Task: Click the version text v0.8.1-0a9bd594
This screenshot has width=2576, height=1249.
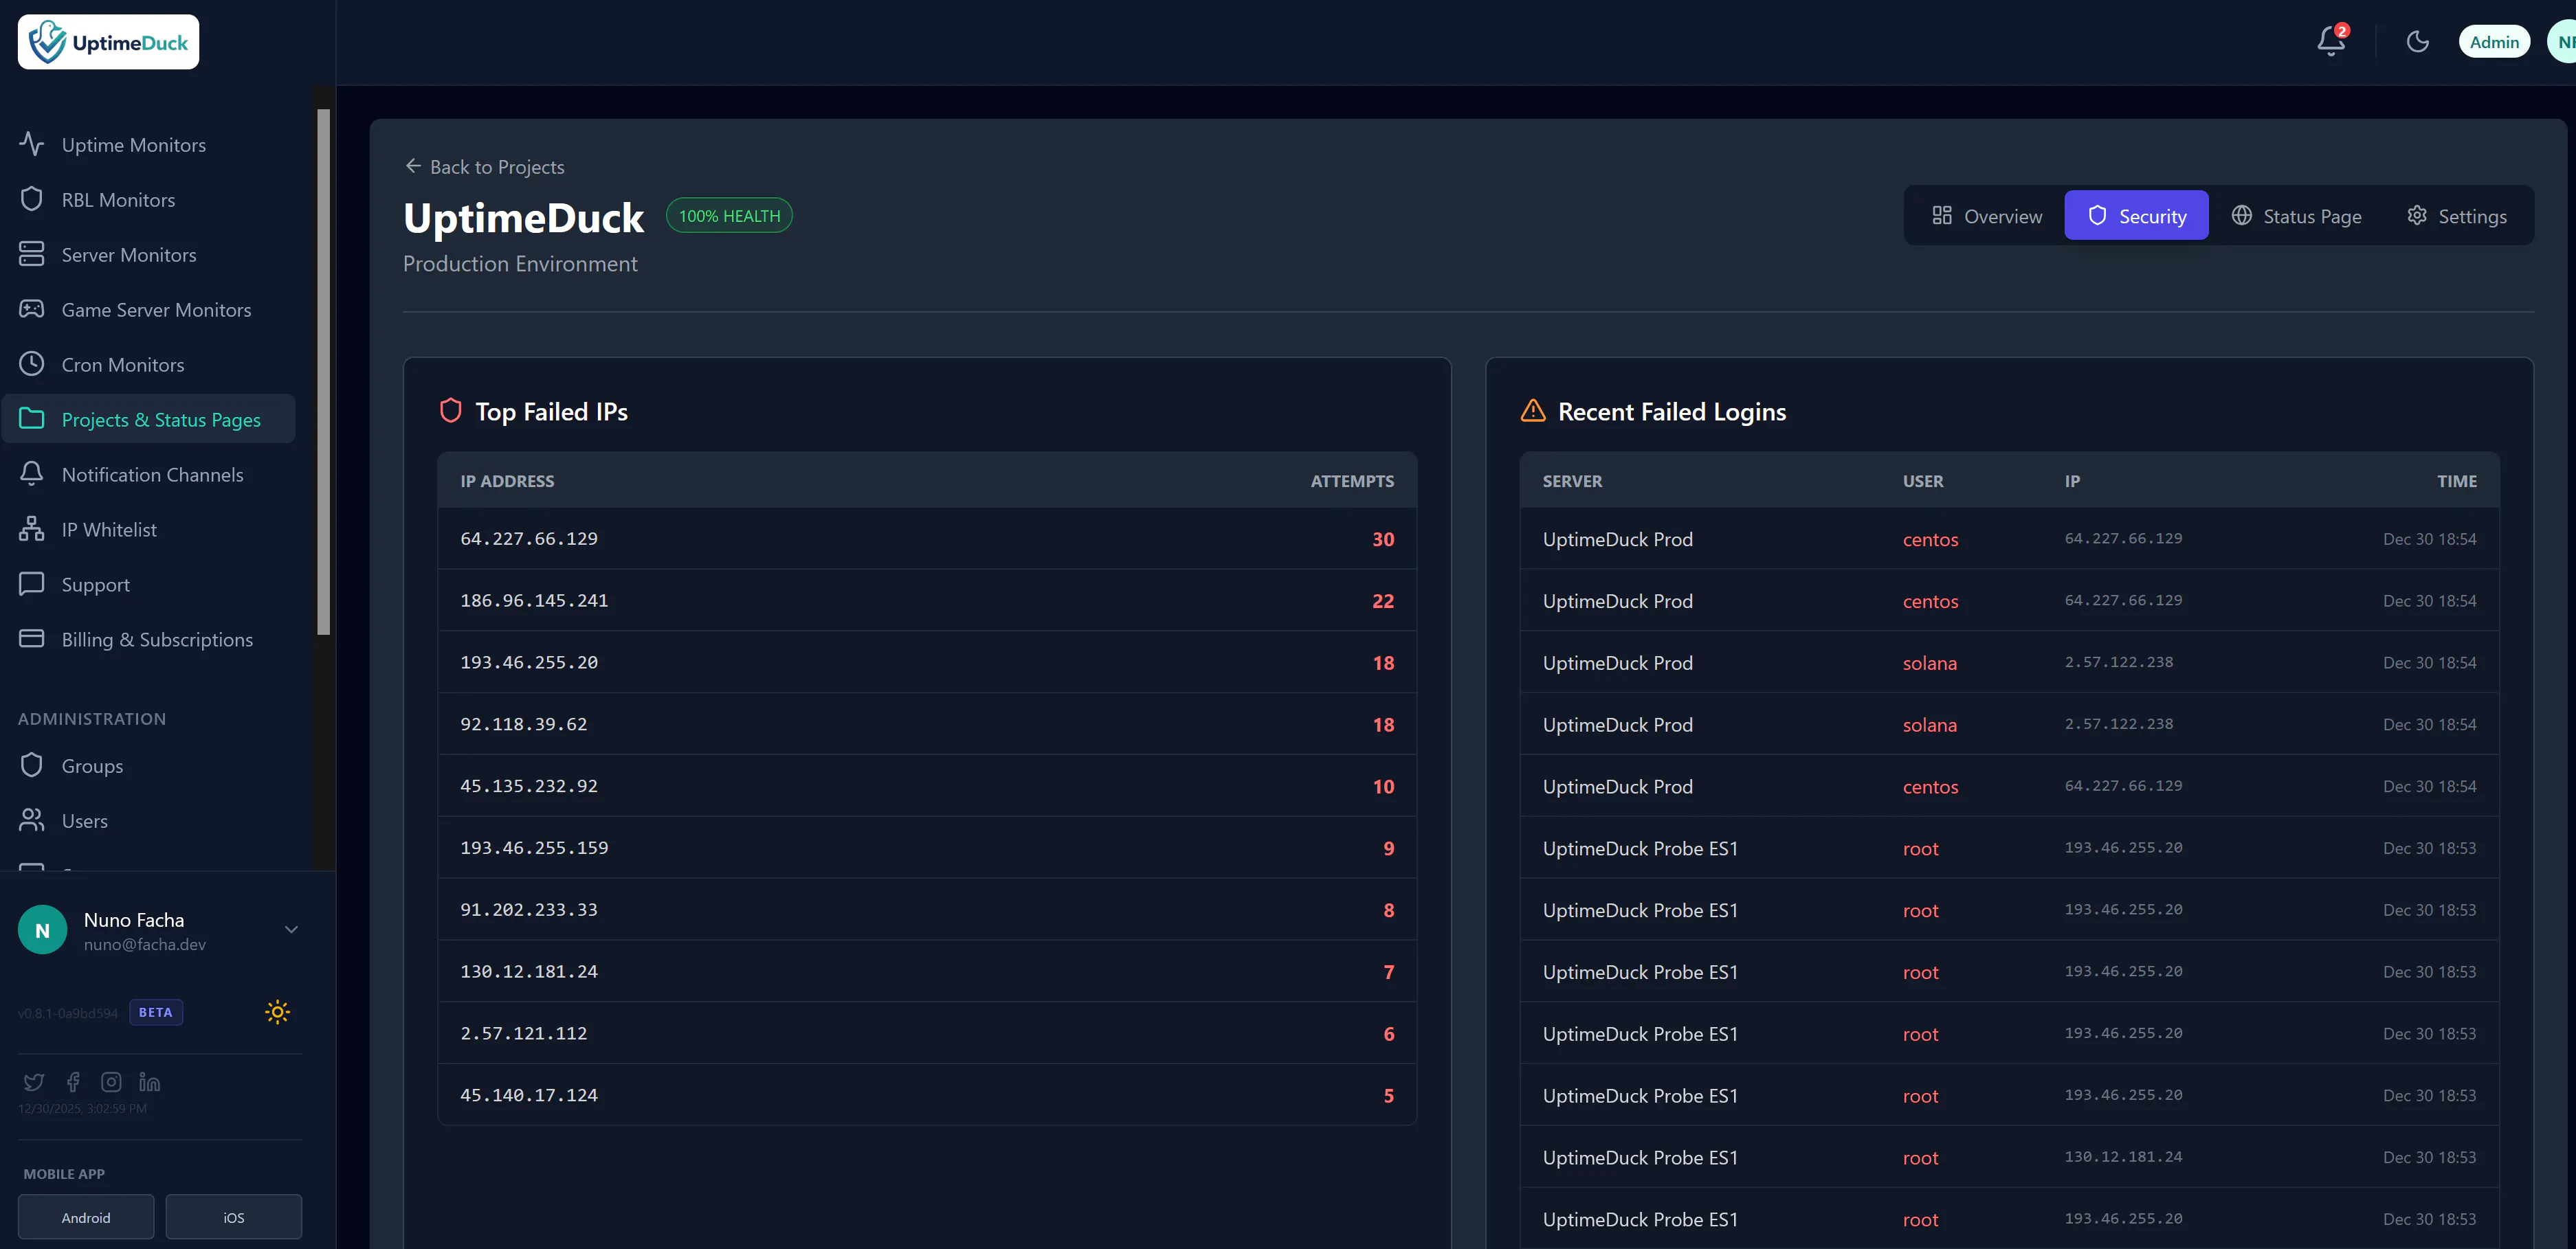Action: tap(68, 1013)
